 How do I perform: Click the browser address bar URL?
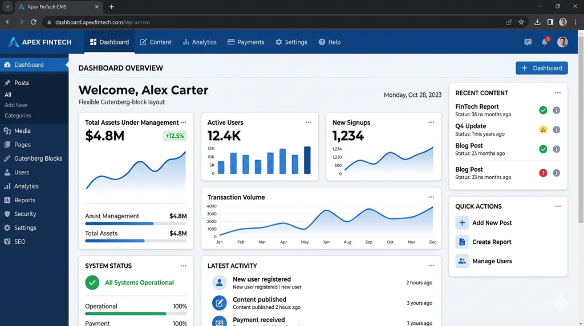[103, 22]
